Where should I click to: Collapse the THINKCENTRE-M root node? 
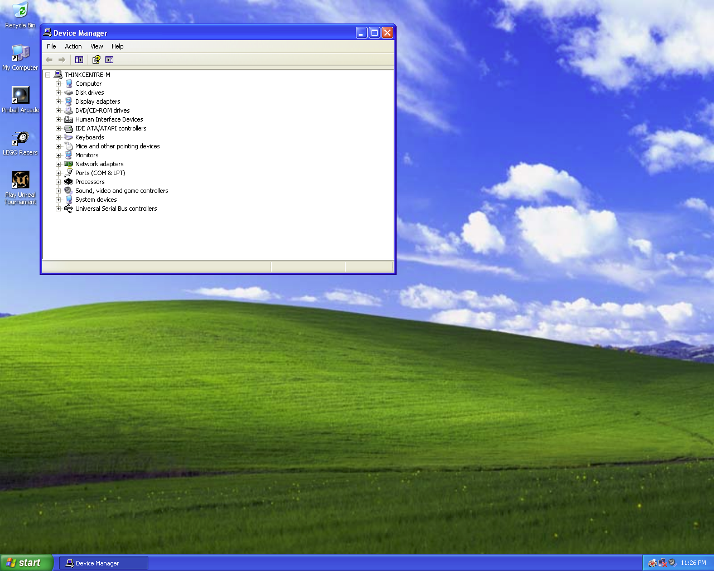[x=48, y=75]
